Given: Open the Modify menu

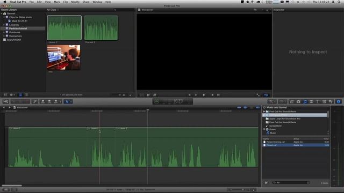Looking at the screenshot, I should click(75, 2).
